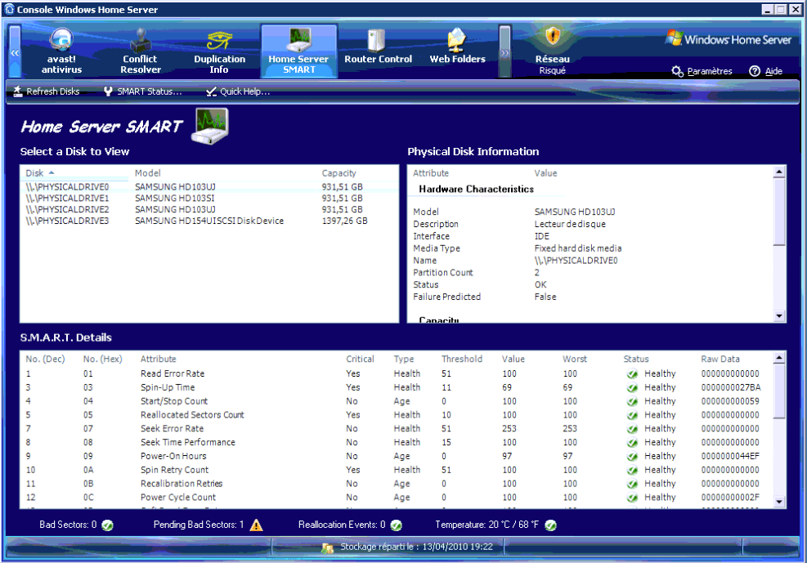Select disk \\.\PHYSICALDRIVE2 row
807x563 pixels.
click(x=209, y=209)
